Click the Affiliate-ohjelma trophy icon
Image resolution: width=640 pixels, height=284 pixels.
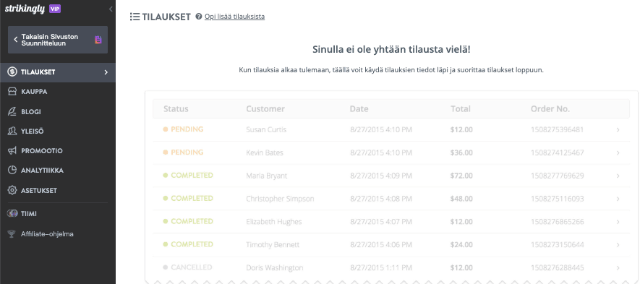click(12, 234)
